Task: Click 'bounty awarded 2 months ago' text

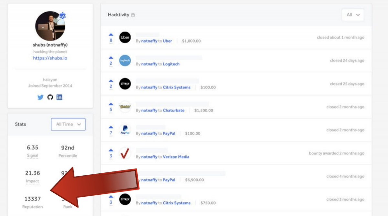Action: pyautogui.click(x=337, y=153)
